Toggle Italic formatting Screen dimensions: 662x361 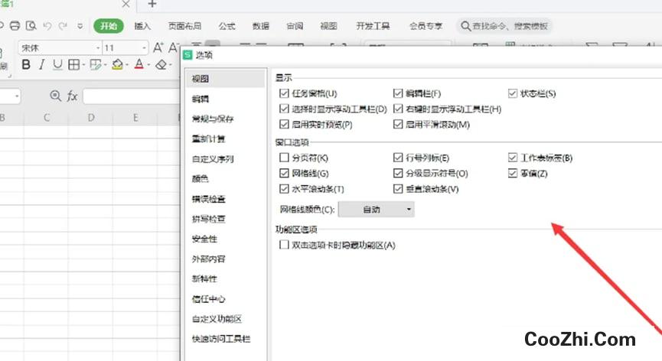coord(41,64)
